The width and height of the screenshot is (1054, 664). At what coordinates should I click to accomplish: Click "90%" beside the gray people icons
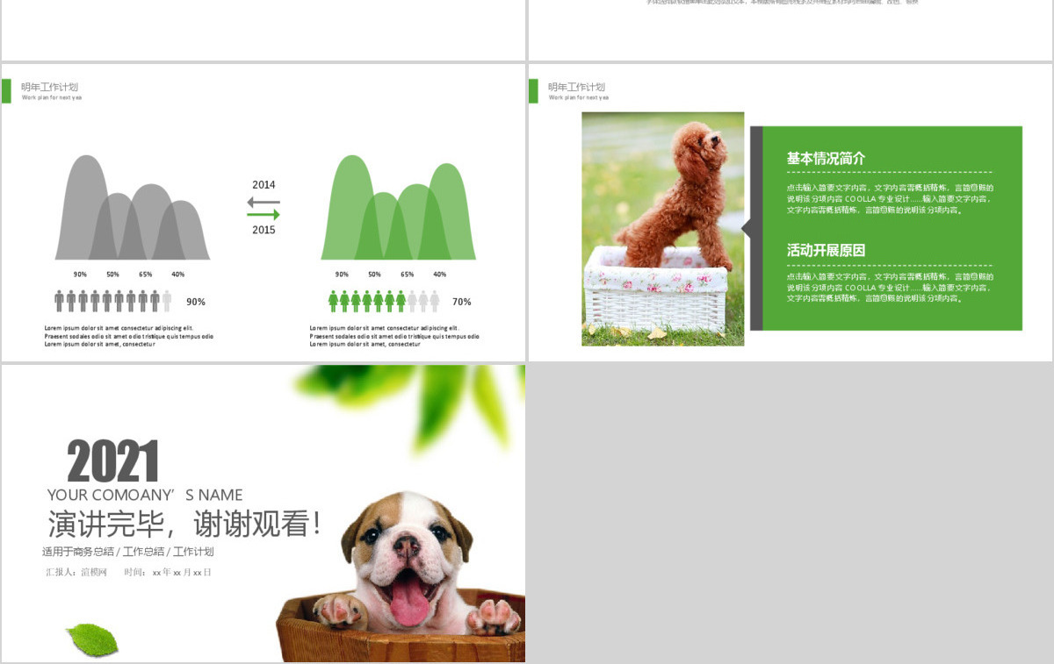[x=196, y=302]
